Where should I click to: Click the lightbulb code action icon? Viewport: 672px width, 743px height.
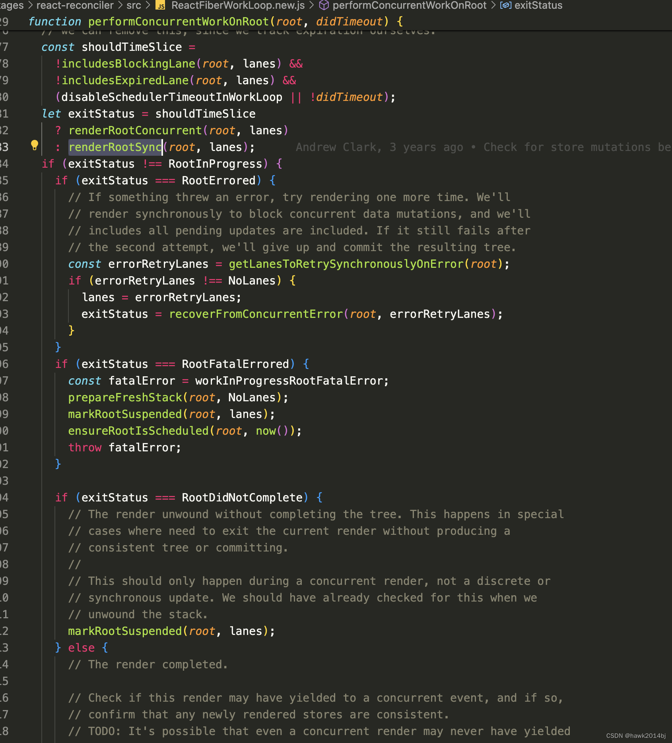35,145
